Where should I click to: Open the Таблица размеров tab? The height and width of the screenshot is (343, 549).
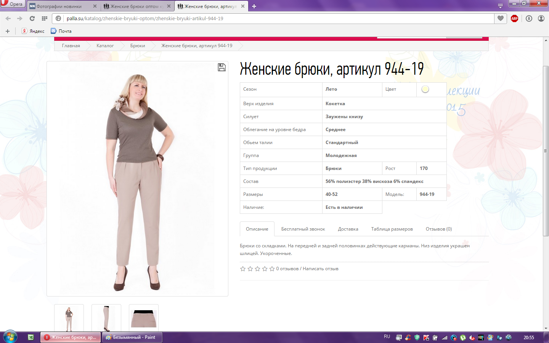pyautogui.click(x=392, y=229)
